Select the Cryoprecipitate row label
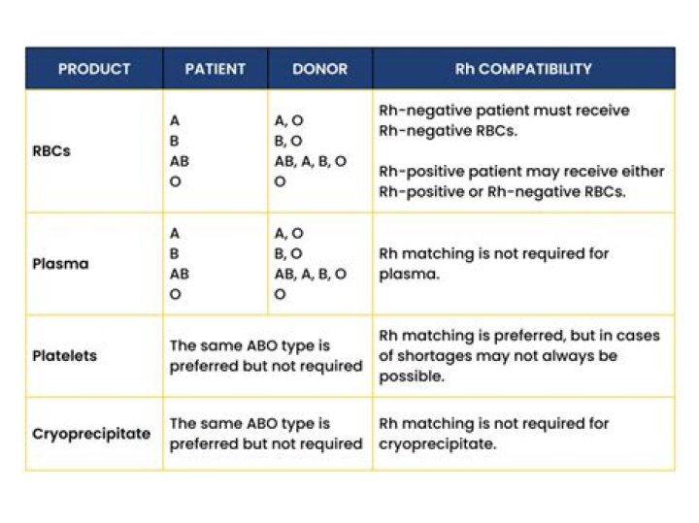The image size is (699, 523). point(91,434)
